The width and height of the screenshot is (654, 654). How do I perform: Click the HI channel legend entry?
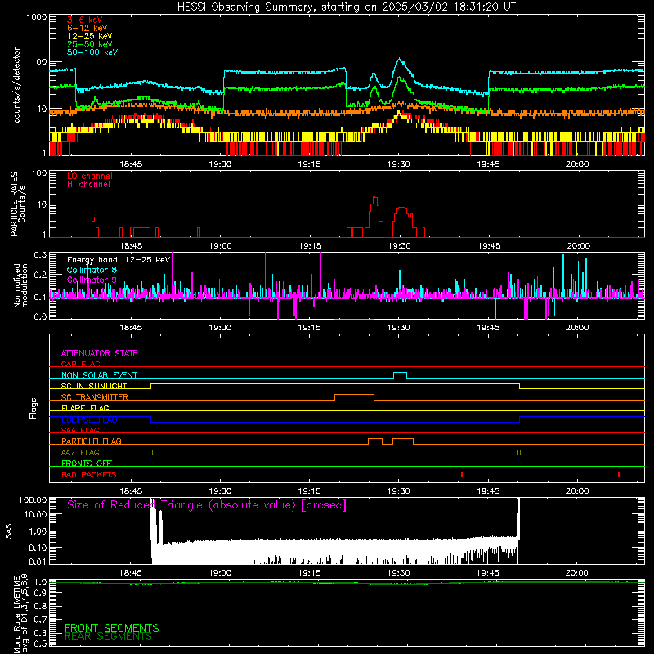pyautogui.click(x=88, y=184)
